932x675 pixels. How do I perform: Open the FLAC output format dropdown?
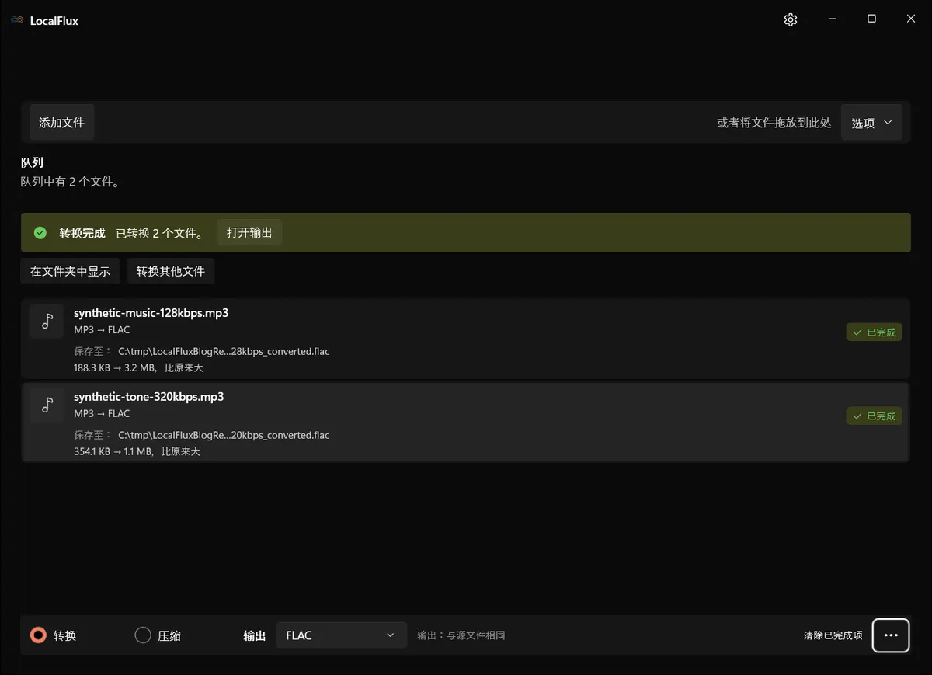coord(342,635)
